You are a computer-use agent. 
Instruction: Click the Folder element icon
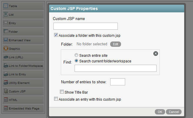6,31
